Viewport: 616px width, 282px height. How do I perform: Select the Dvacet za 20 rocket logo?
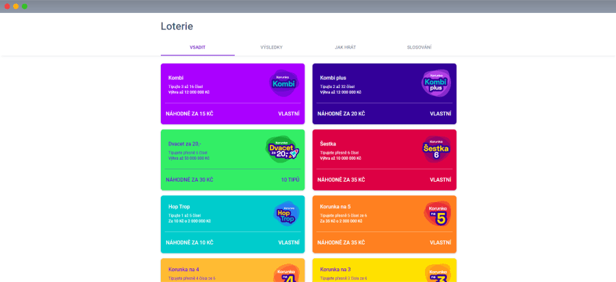click(x=283, y=149)
